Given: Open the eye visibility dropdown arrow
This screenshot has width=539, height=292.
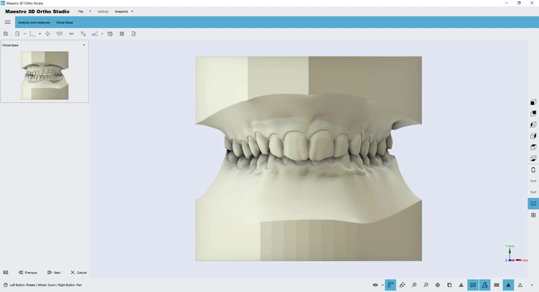Looking at the screenshot, I should (x=382, y=285).
